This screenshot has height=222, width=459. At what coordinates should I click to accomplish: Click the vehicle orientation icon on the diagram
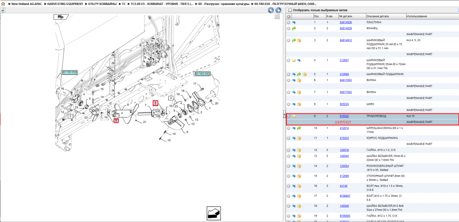[61, 17]
